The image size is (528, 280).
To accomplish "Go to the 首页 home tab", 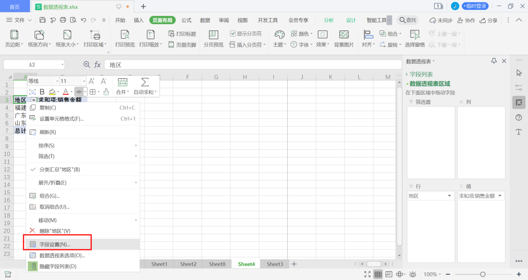I will [x=14, y=7].
